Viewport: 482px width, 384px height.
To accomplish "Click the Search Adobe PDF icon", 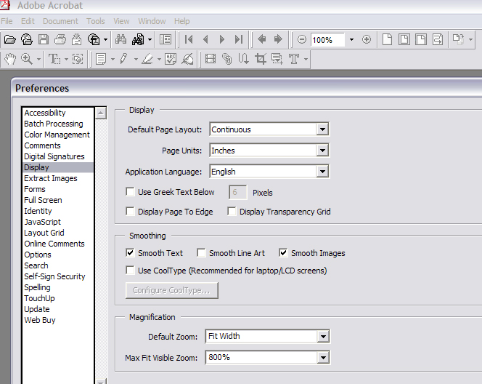I will tap(138, 39).
